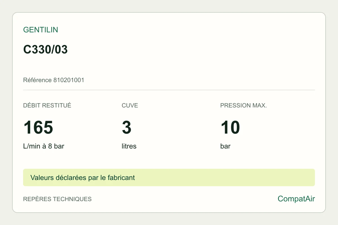Click the bar unit under pressure value
Viewport: 338px width, 225px height.
(225, 146)
